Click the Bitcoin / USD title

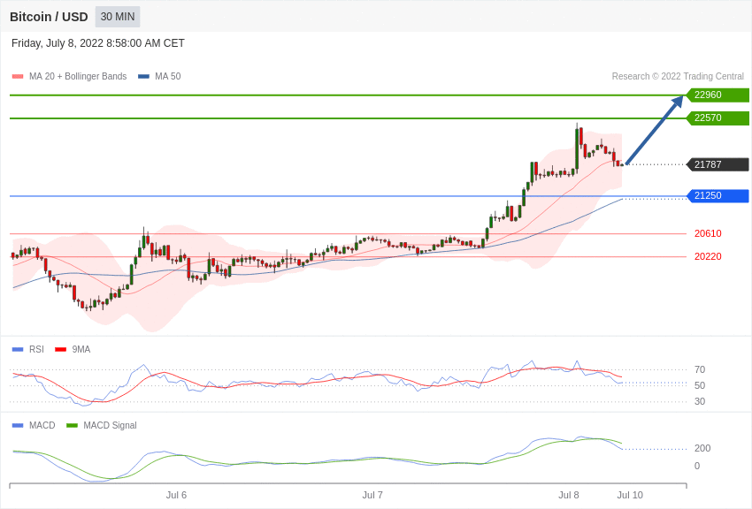[49, 17]
